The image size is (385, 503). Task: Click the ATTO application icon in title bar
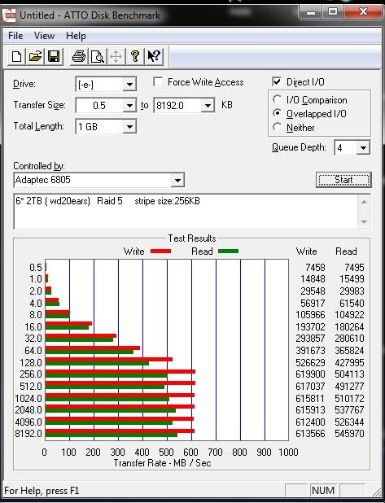pos(9,15)
